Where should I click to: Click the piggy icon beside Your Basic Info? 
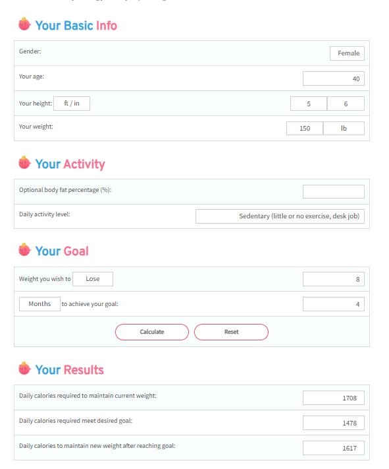pos(24,24)
